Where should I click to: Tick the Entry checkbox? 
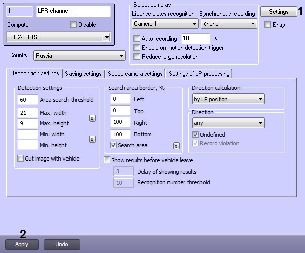click(x=268, y=25)
